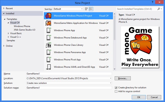Click the template list scroll-up arrow

click(115, 14)
